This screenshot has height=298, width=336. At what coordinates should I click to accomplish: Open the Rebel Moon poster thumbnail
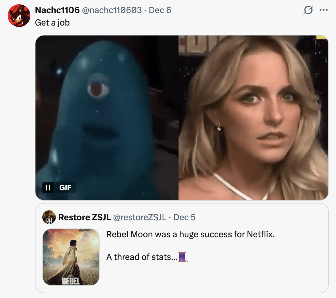(71, 257)
